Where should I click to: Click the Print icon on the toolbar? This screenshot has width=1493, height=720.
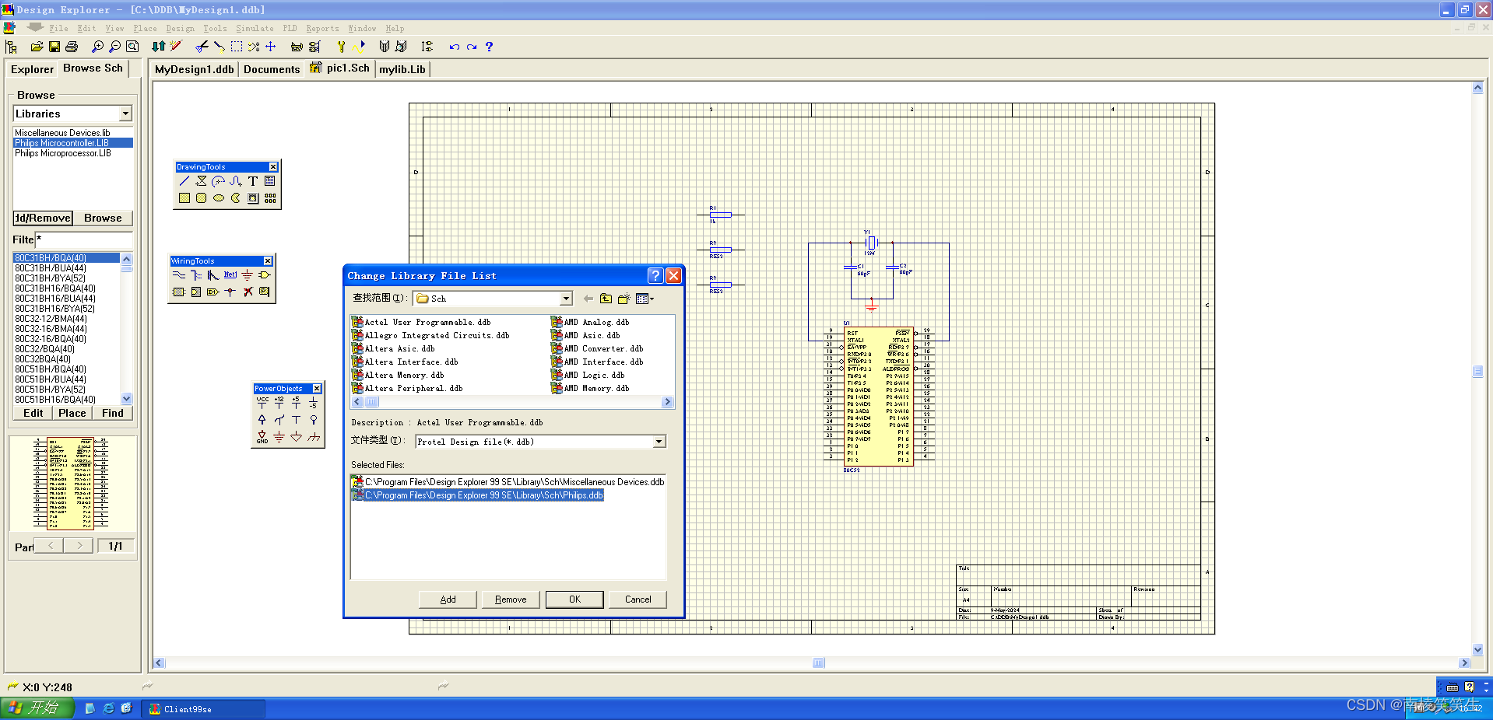[71, 47]
